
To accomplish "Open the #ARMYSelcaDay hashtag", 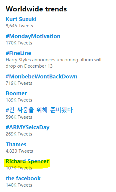I will [x=28, y=127].
